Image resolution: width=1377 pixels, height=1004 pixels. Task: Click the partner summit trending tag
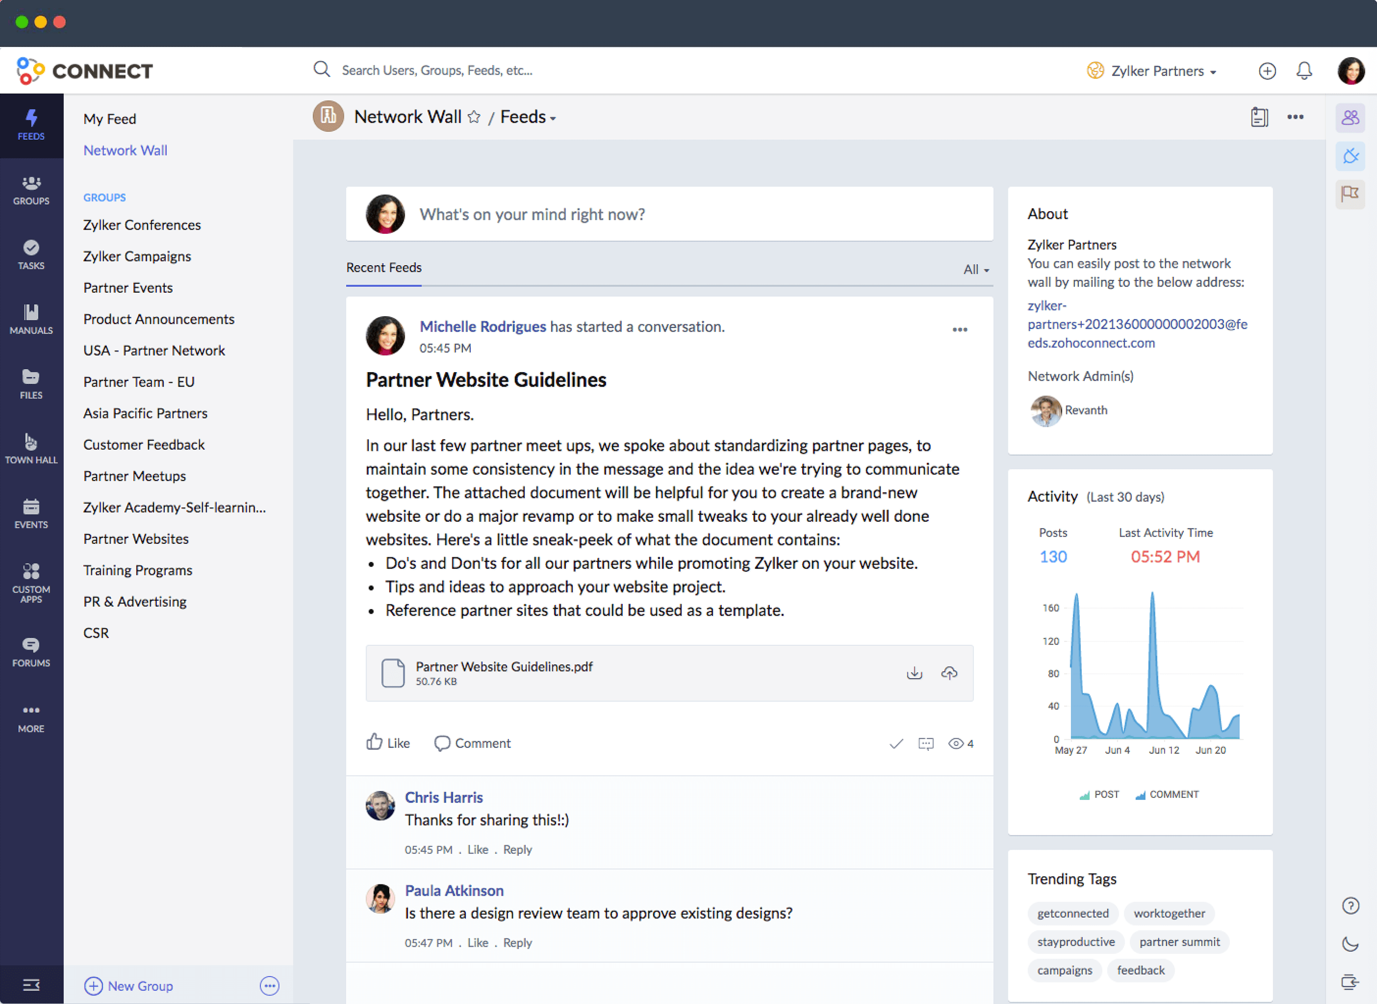[1179, 941]
